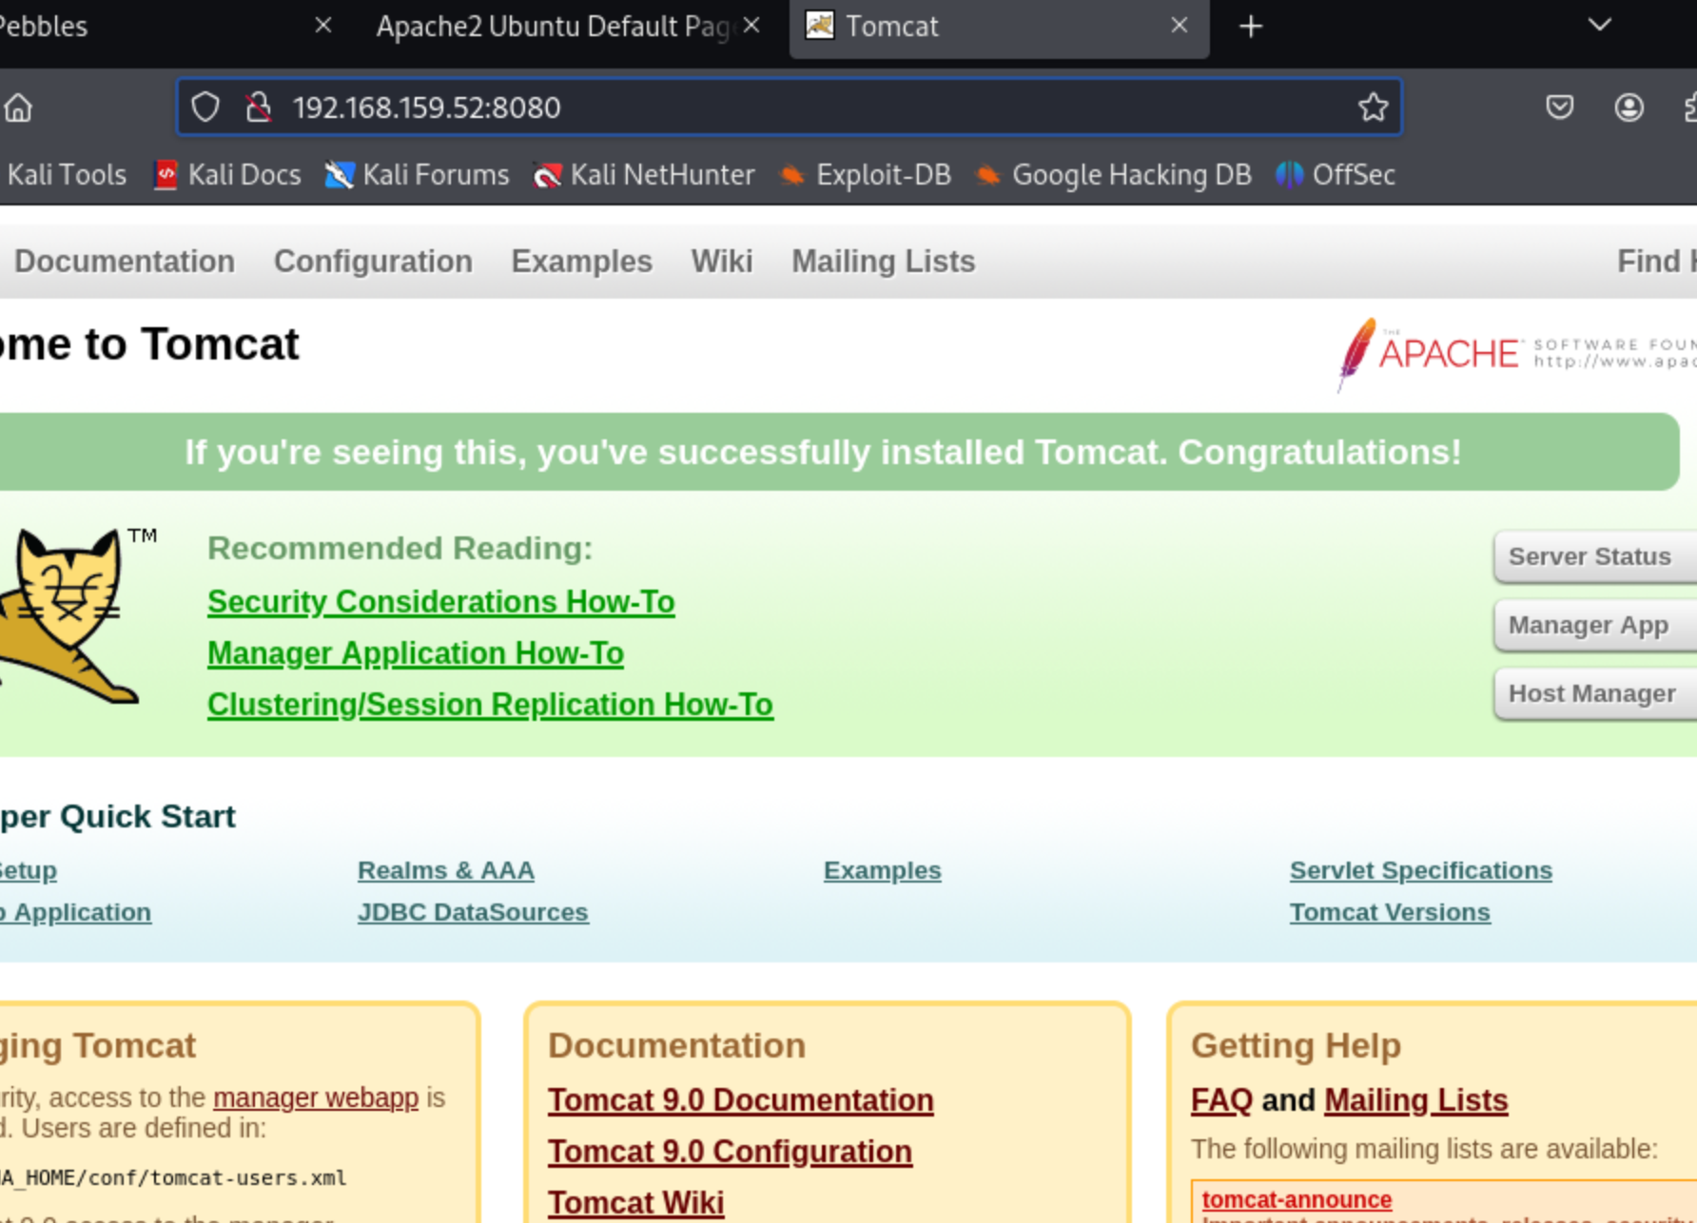This screenshot has height=1223, width=1697.
Task: Open the Tomcat Versions link
Action: [x=1390, y=912]
